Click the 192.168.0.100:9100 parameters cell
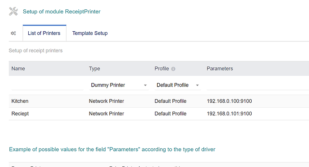309x167 pixels. (x=229, y=101)
